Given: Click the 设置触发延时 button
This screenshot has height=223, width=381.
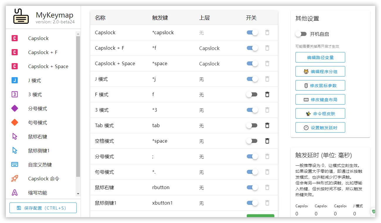Looking at the screenshot, I should [x=320, y=127].
